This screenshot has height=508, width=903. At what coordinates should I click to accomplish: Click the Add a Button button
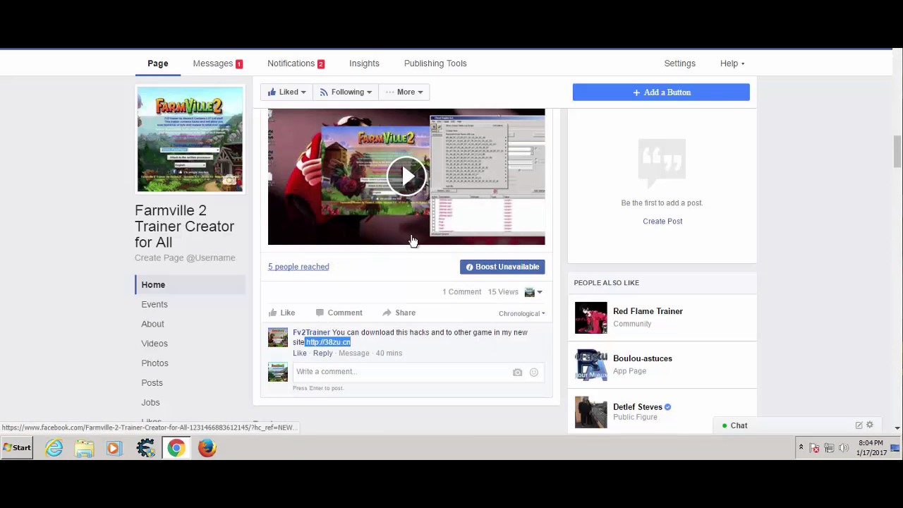pyautogui.click(x=661, y=92)
